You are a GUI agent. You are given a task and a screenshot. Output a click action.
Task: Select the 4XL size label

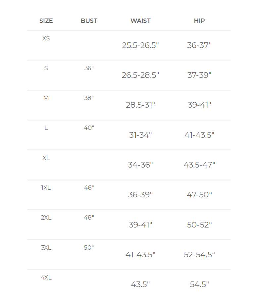point(46,278)
